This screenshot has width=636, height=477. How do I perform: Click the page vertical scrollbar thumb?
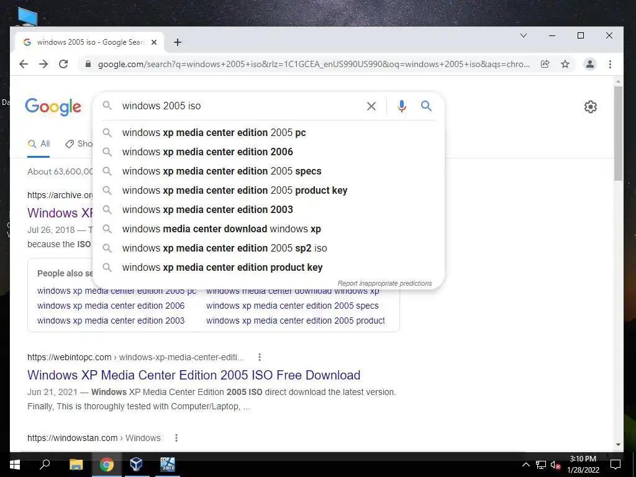[x=618, y=134]
